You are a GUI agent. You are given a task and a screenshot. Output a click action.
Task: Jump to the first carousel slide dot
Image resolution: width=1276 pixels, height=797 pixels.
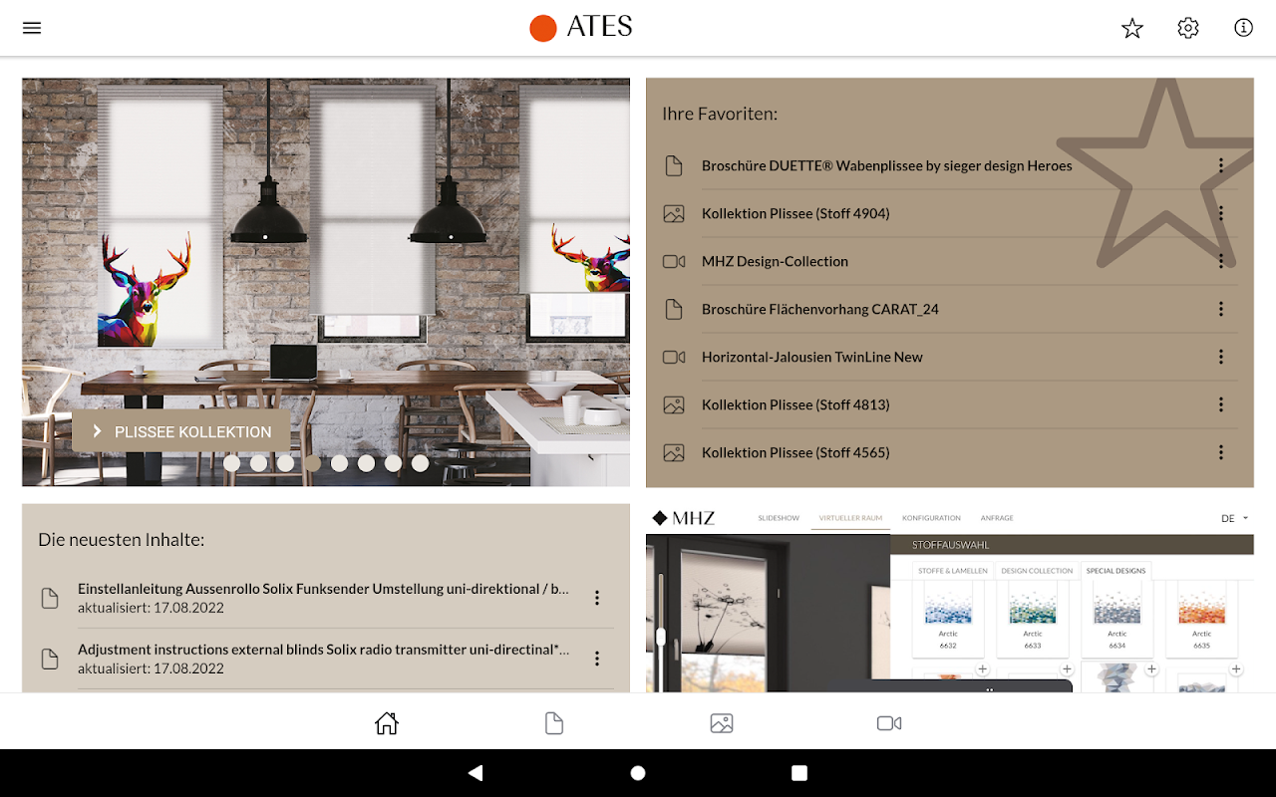pos(231,463)
